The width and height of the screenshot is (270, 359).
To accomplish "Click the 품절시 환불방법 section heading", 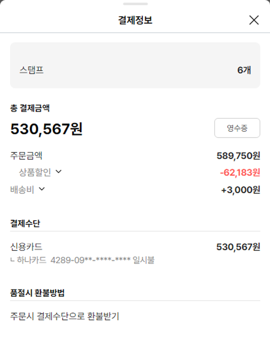I will coord(37,293).
